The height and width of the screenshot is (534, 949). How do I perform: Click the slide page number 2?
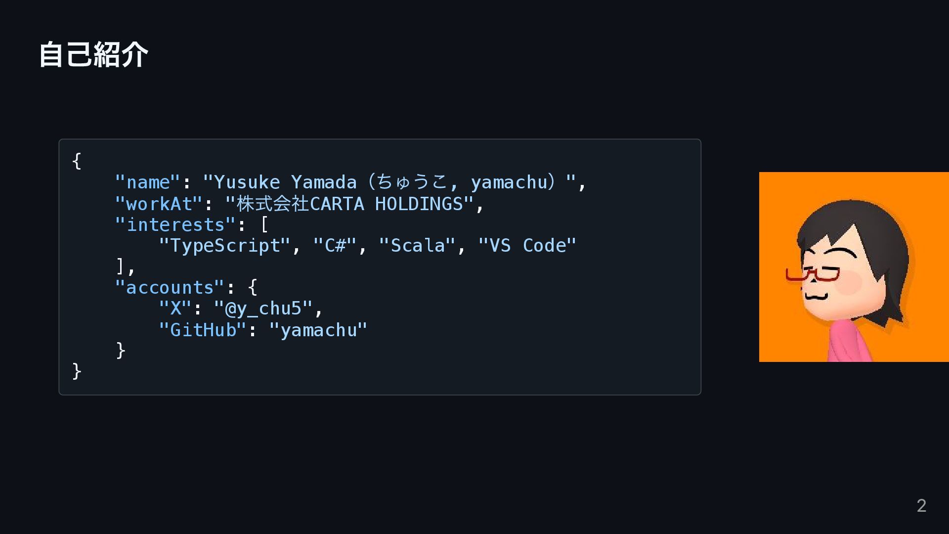pos(921,505)
